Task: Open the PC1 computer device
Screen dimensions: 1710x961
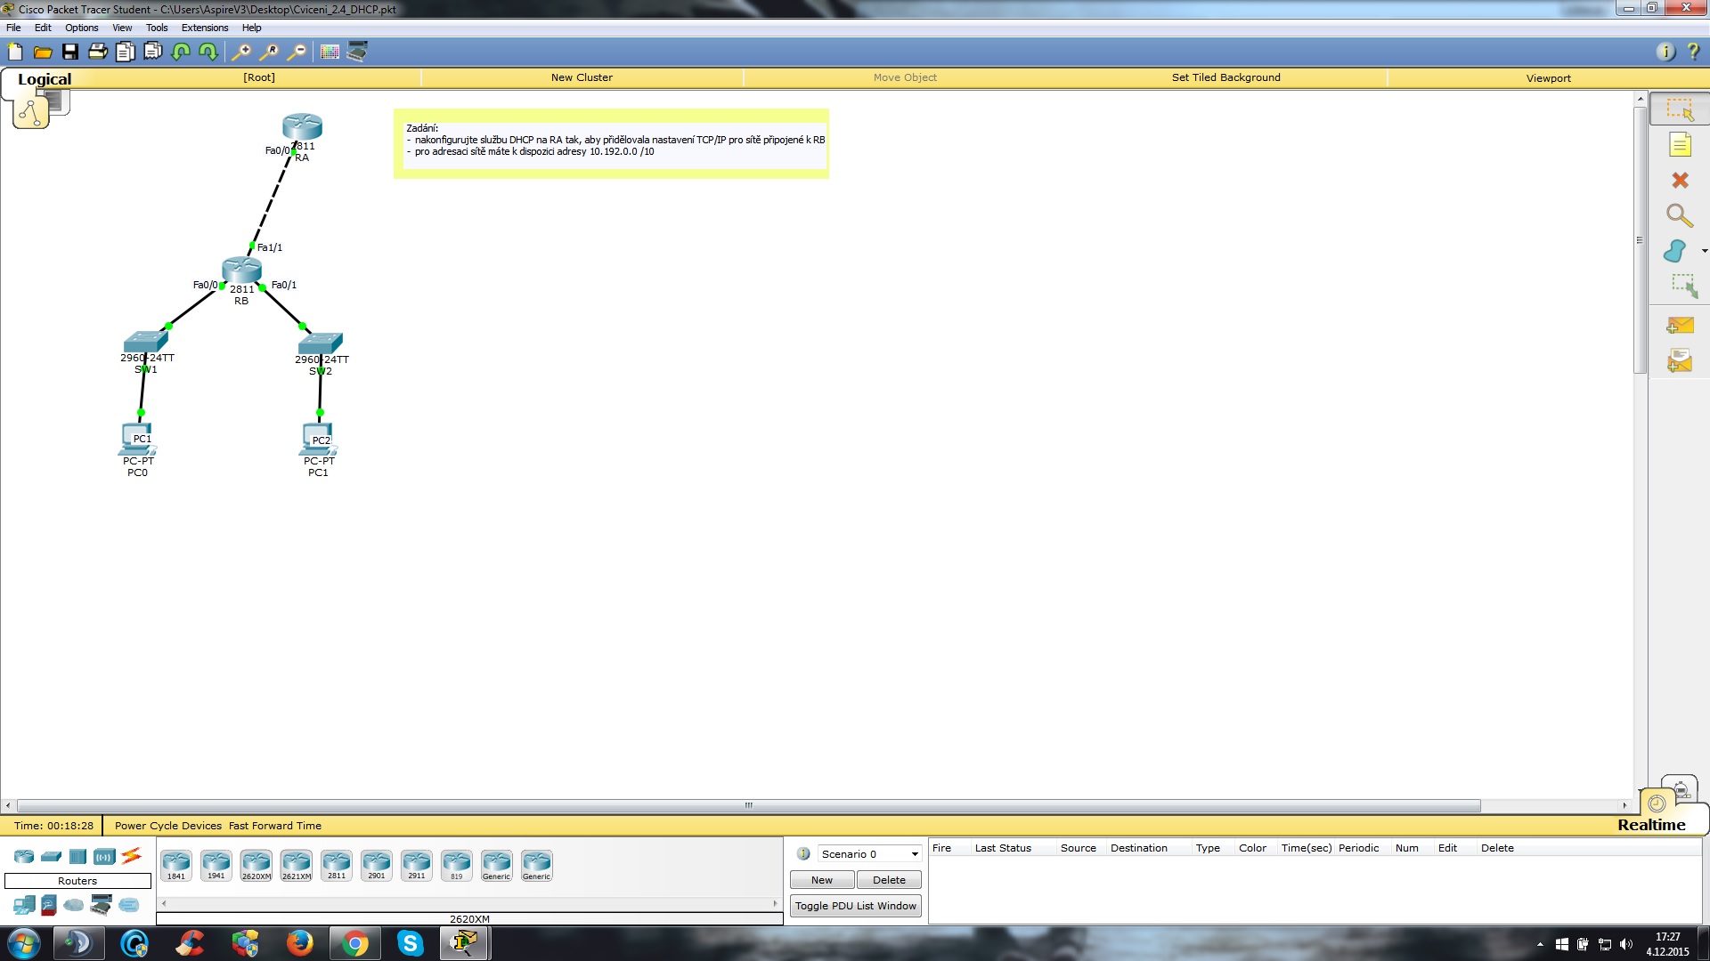Action: click(318, 440)
